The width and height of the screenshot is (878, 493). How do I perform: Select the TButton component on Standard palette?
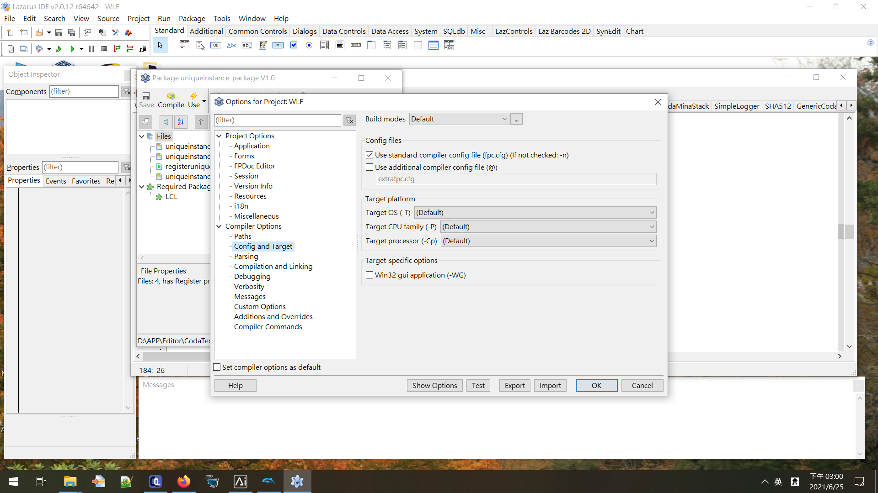(x=215, y=45)
